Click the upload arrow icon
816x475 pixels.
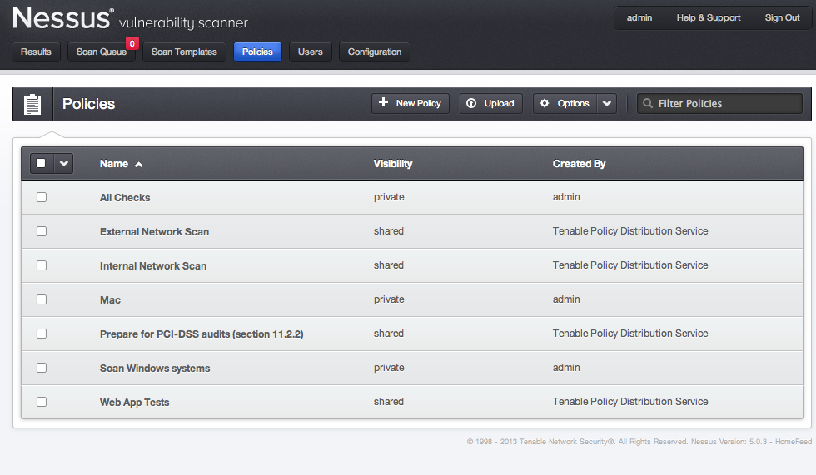click(471, 103)
